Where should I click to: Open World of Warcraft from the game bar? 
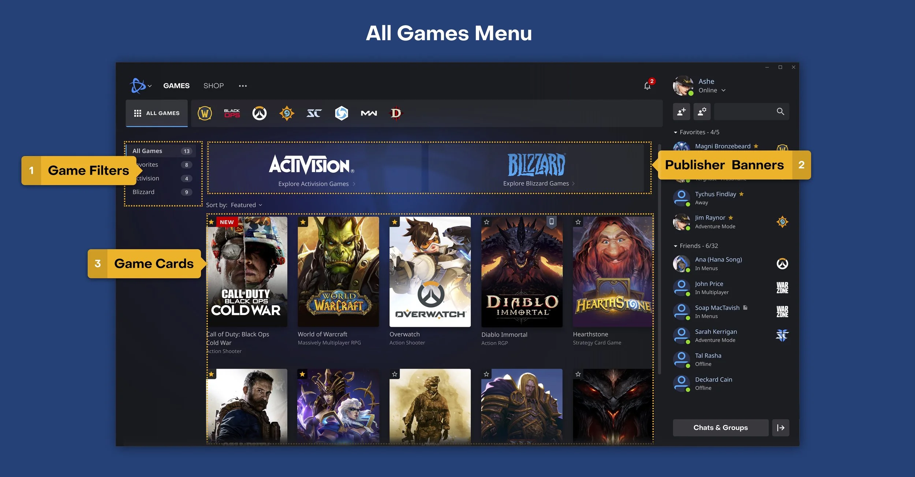[x=205, y=113]
